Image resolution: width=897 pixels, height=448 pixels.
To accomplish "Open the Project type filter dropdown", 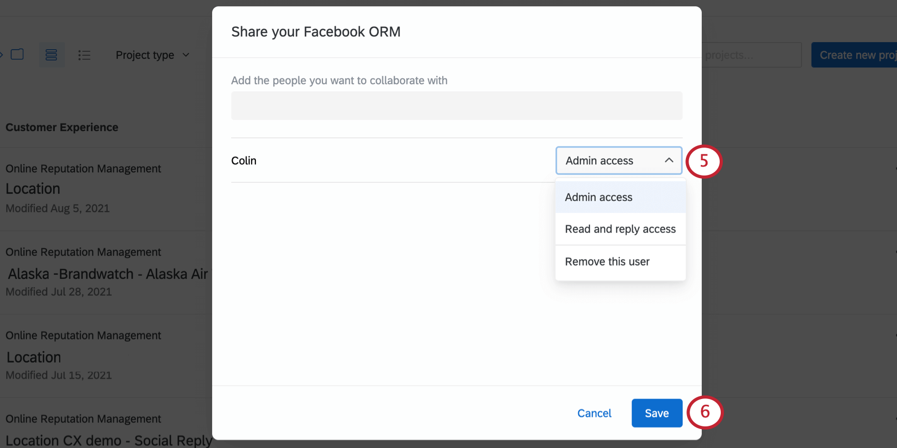I will 152,55.
